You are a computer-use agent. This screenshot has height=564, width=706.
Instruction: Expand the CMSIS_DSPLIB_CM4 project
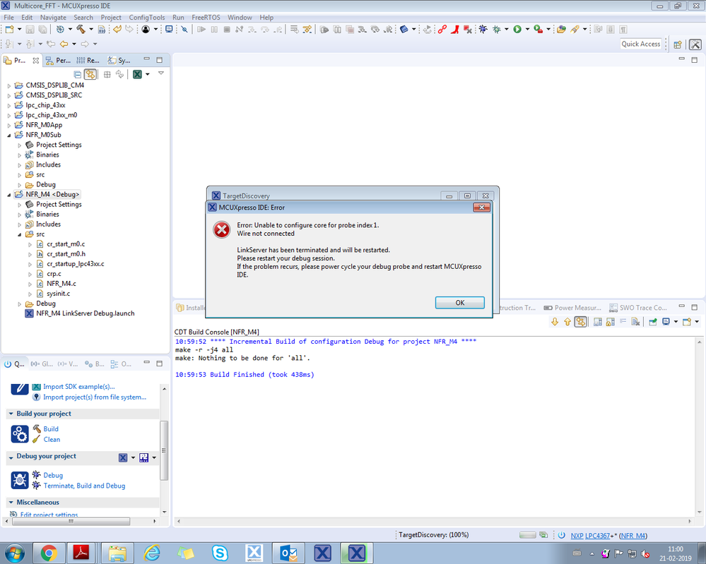(x=8, y=85)
